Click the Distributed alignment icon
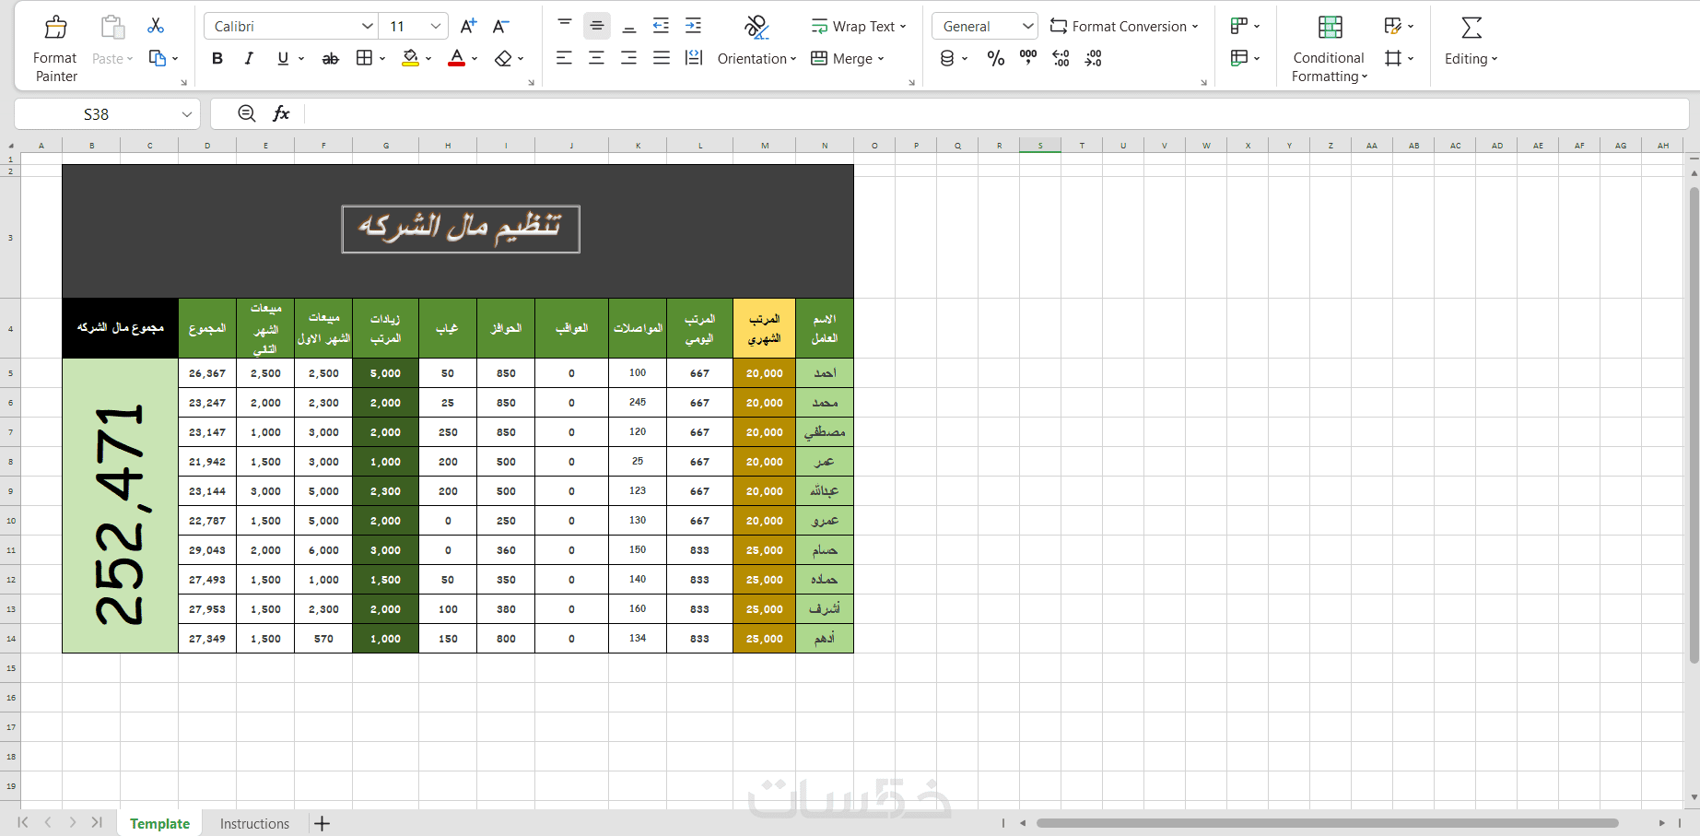Viewport: 1700px width, 836px height. 694,58
